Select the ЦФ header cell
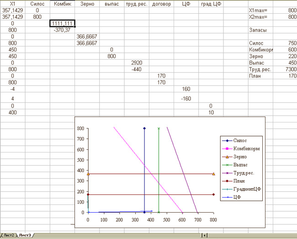Screen dimensions: 297x239 [186, 4]
